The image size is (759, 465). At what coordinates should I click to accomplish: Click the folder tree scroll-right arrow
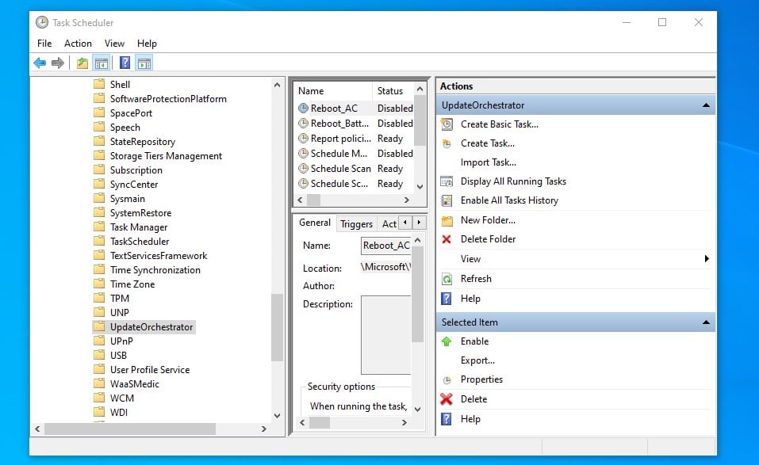[x=264, y=429]
